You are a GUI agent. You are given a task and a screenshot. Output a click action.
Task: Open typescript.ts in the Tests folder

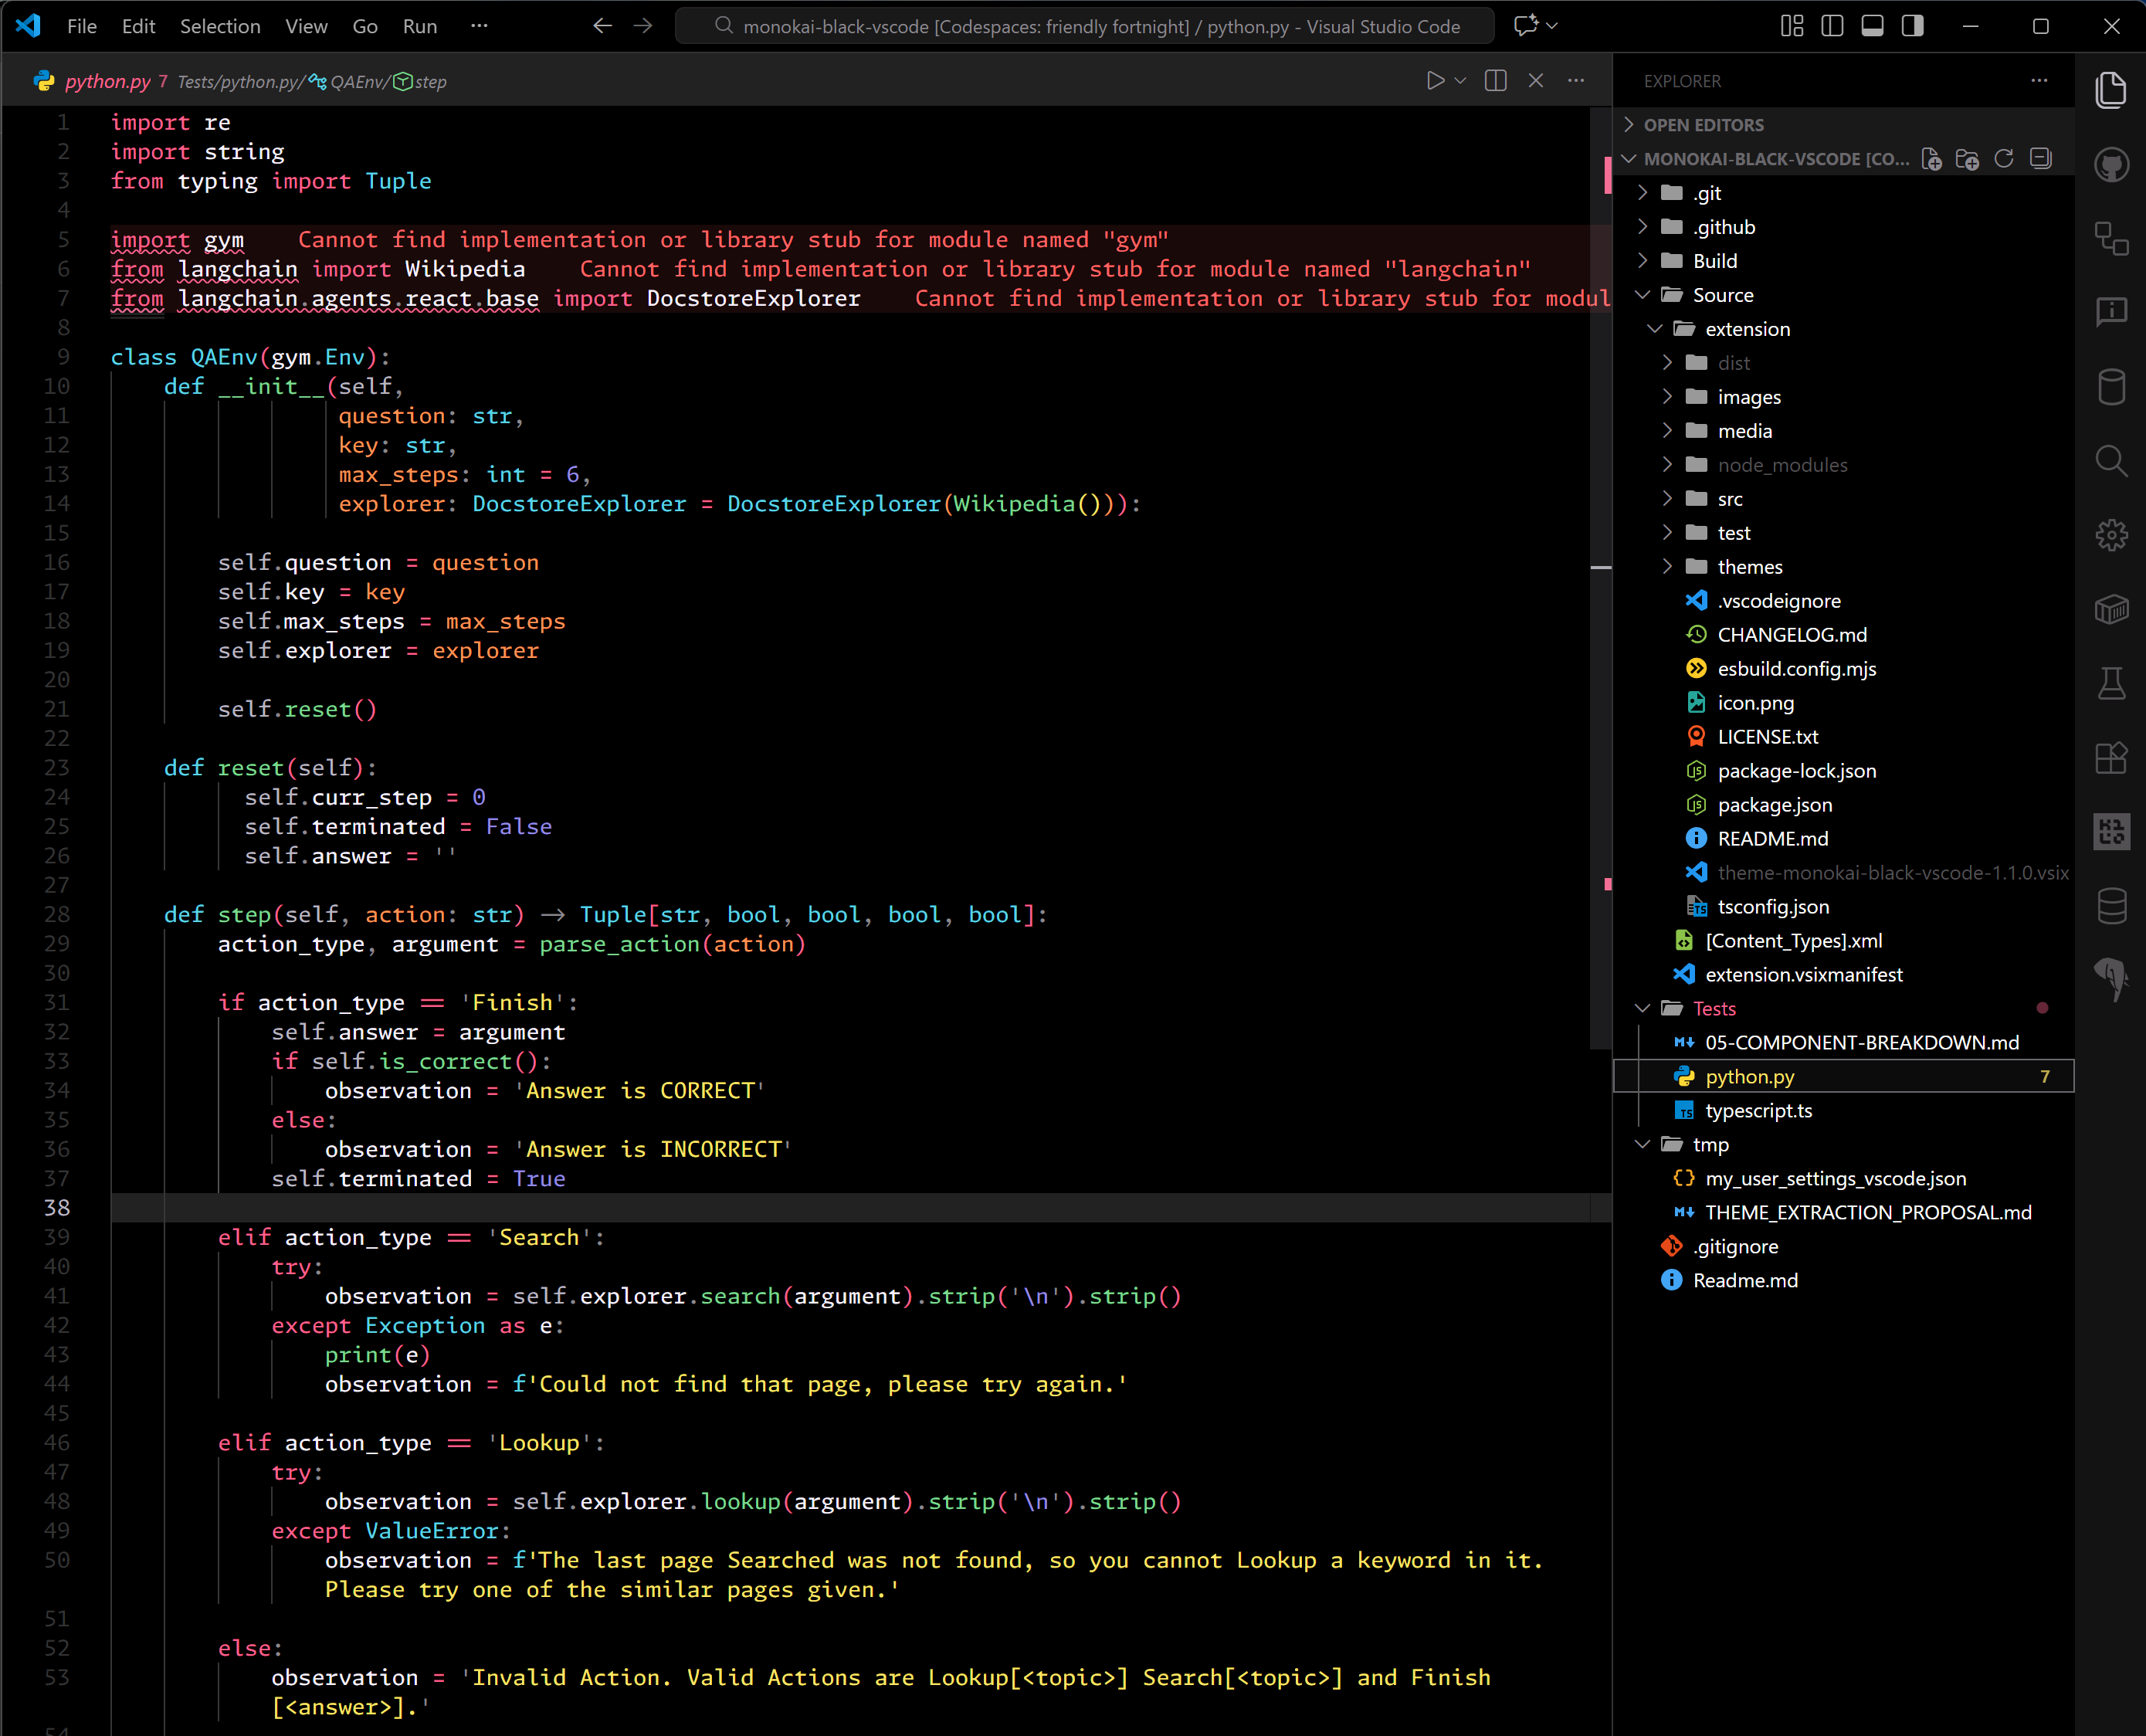pyautogui.click(x=1758, y=1111)
